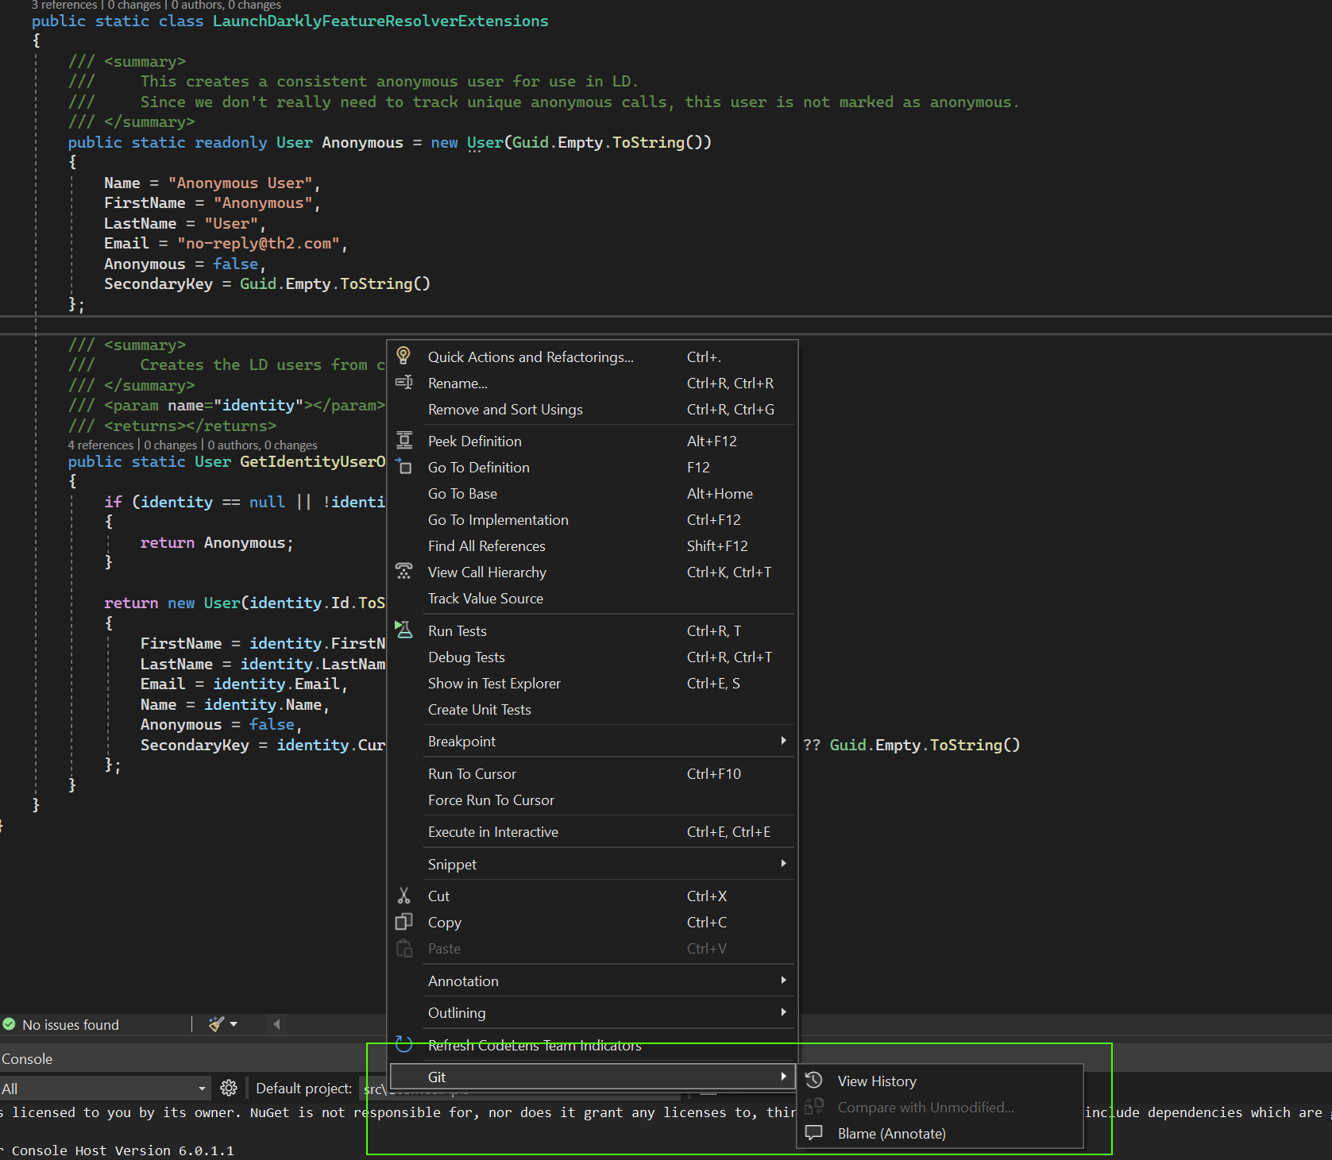The width and height of the screenshot is (1332, 1160).
Task: Select Refresh CodeLens Team Indicators
Action: click(x=592, y=1046)
